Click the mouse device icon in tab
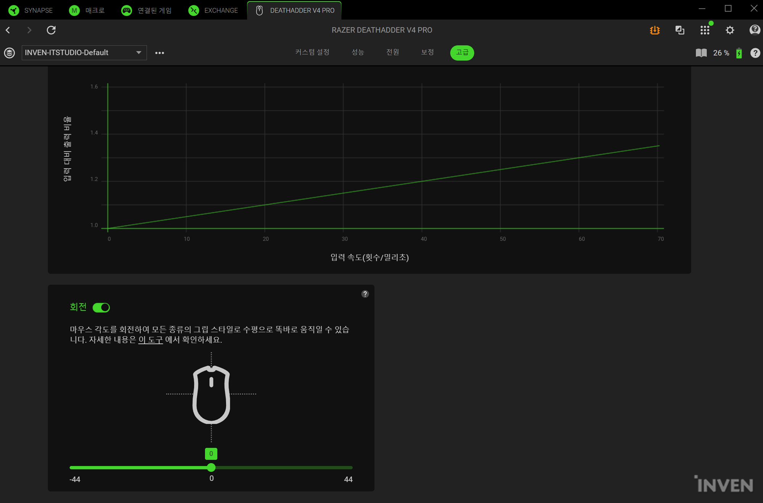The height and width of the screenshot is (503, 763). pos(259,10)
